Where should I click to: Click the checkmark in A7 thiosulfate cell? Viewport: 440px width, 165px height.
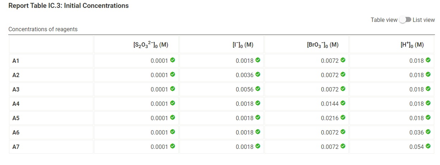173,146
